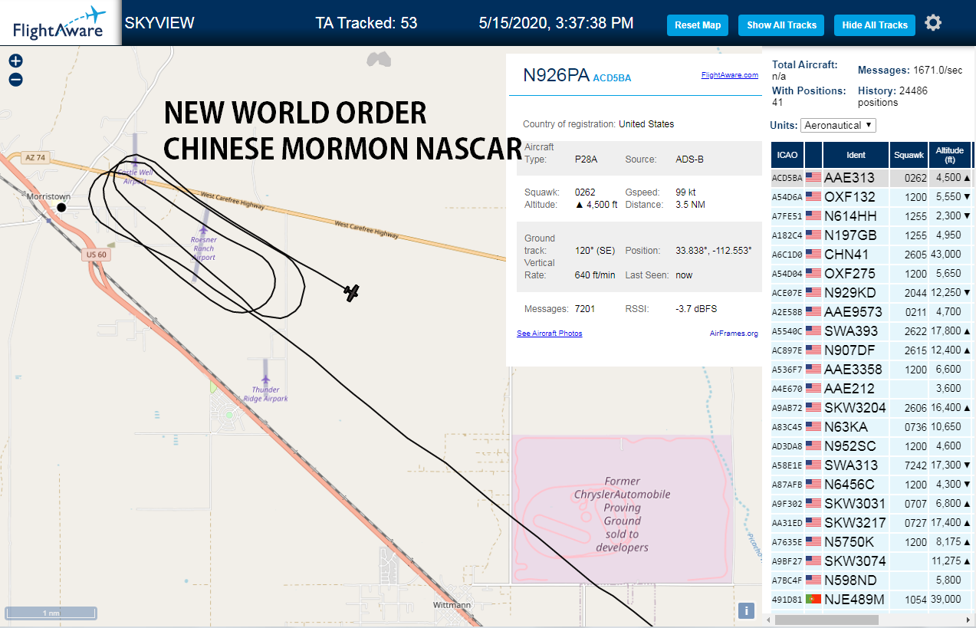Click the Portugal flag beside NJE489M
This screenshot has width=976, height=628.
(x=813, y=600)
